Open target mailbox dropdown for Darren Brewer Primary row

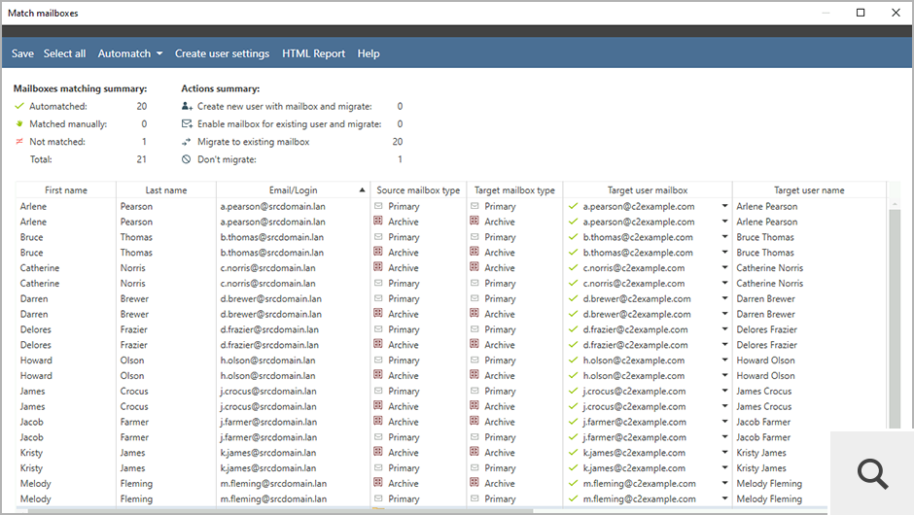(x=724, y=298)
